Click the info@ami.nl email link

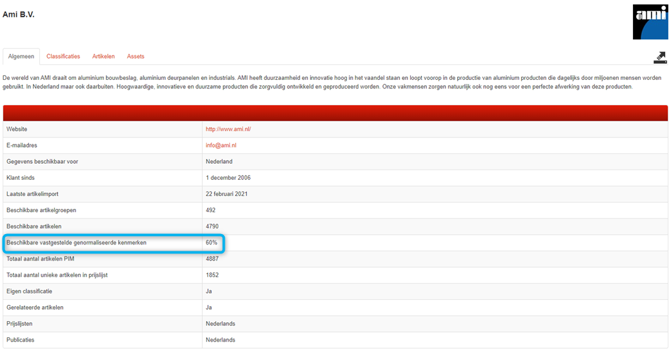221,145
